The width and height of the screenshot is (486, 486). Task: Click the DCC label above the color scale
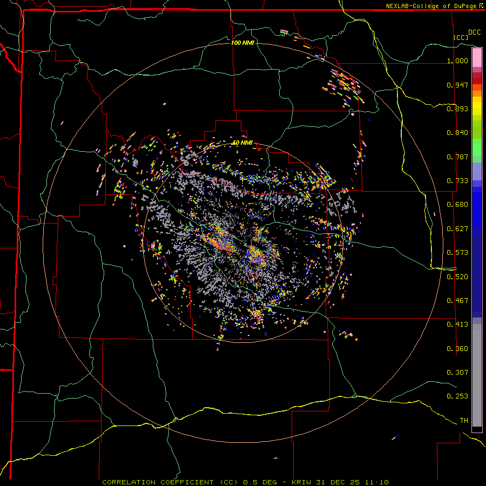point(474,32)
